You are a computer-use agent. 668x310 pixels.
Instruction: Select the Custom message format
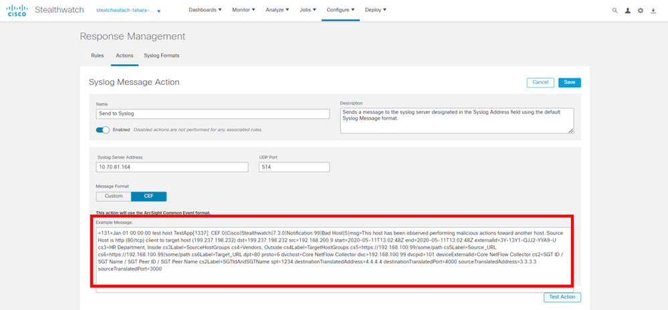[x=114, y=196]
